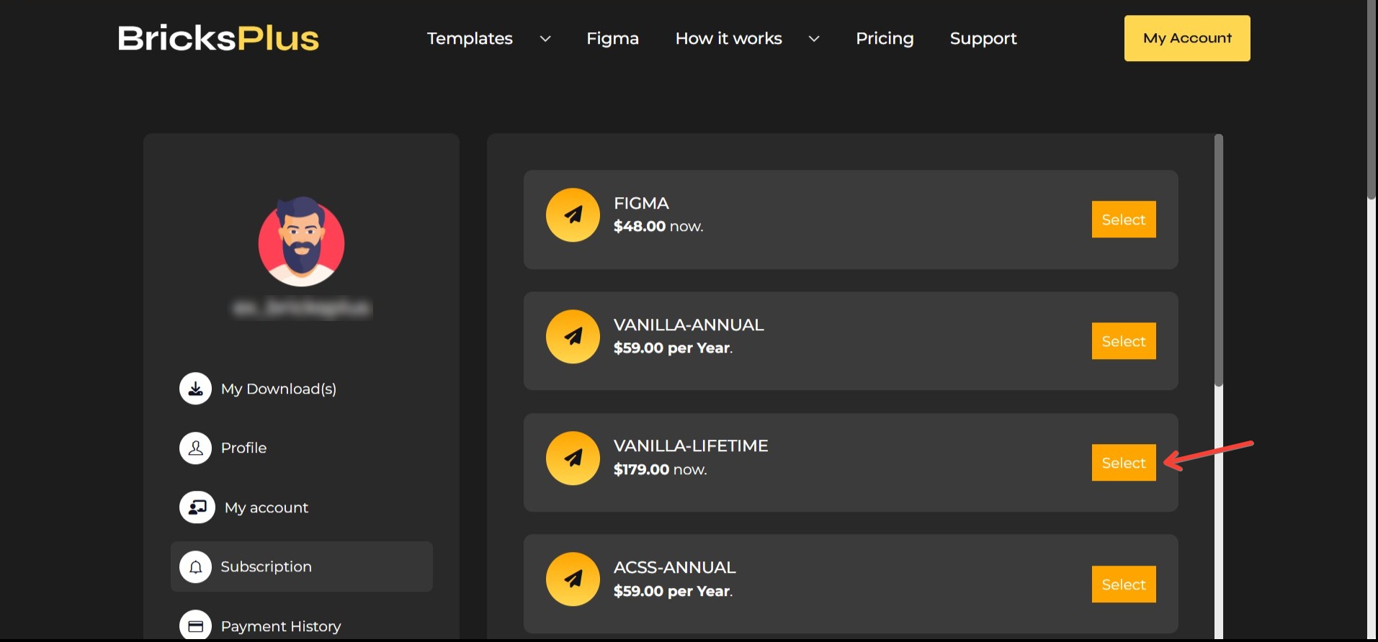Click the My Account yellow button

click(1187, 38)
